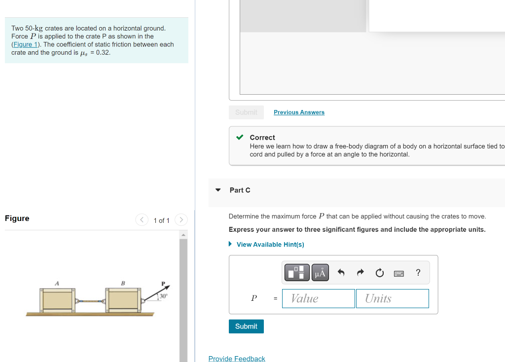This screenshot has height=362, width=505.
Task: Collapse the Part C section triangle
Action: (217, 189)
